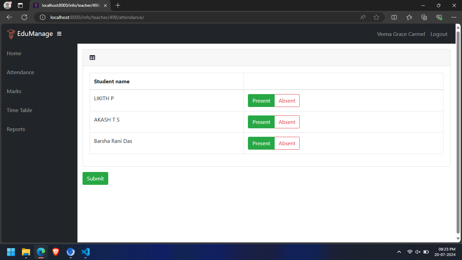Mark LIKITH P as Absent
This screenshot has height=260, width=462.
(287, 101)
